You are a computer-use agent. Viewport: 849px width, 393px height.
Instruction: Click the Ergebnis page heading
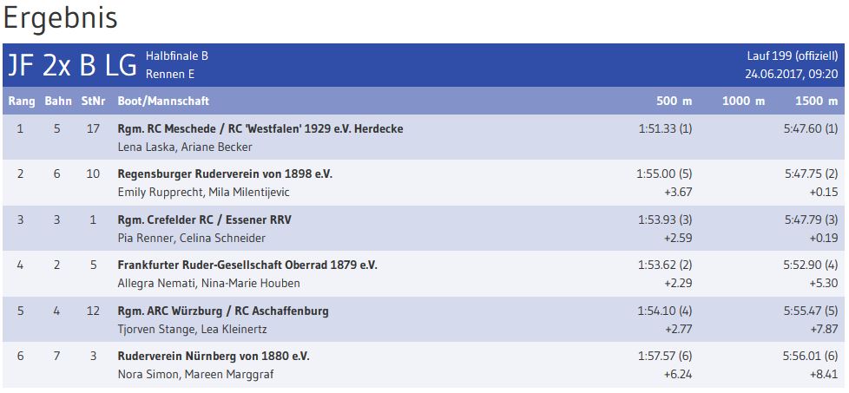[x=61, y=18]
